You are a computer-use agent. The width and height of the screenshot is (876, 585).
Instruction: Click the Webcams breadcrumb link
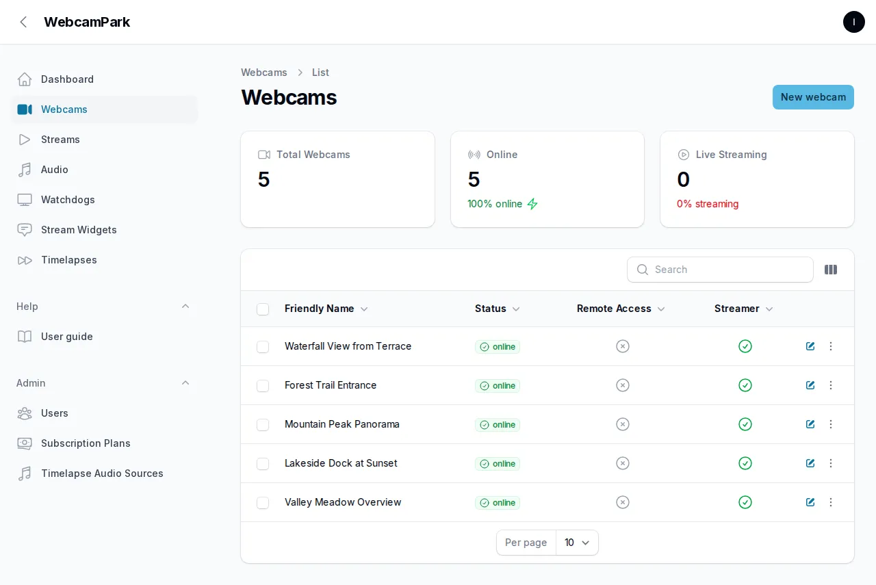264,73
